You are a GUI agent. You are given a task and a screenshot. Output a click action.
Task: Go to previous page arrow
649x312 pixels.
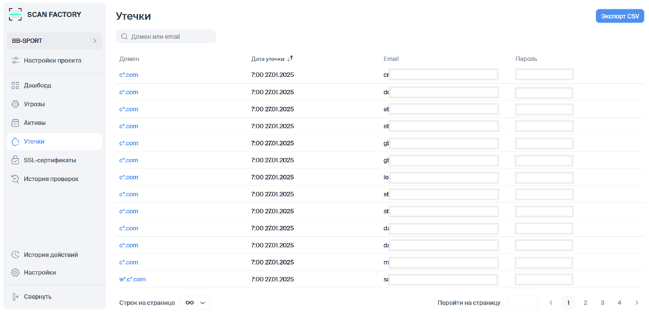(x=551, y=303)
